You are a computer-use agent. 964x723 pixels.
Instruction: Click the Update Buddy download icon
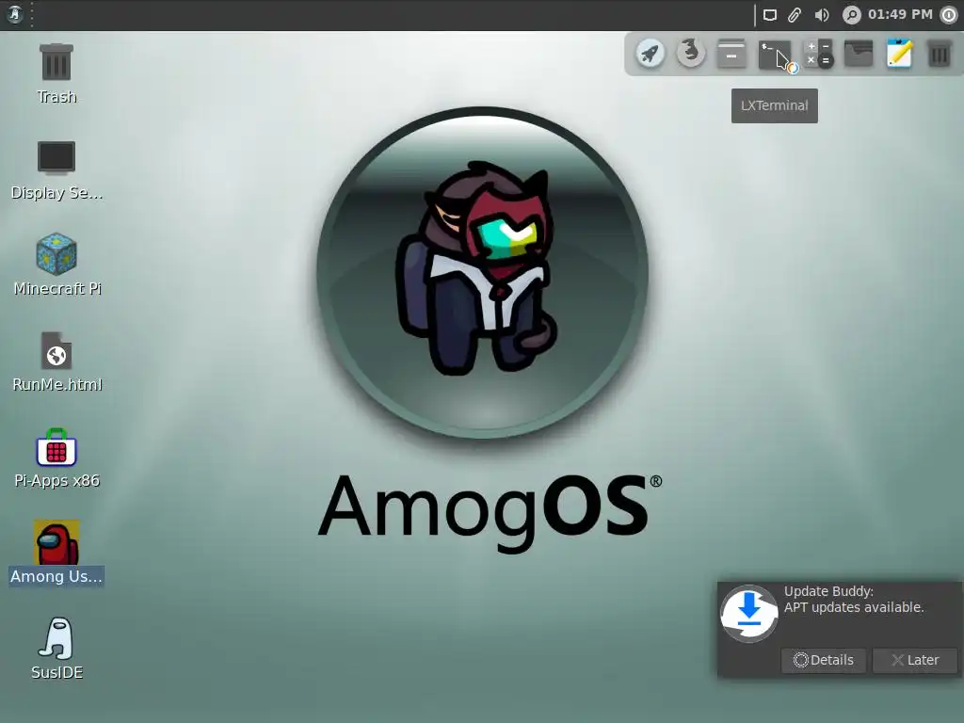point(748,613)
